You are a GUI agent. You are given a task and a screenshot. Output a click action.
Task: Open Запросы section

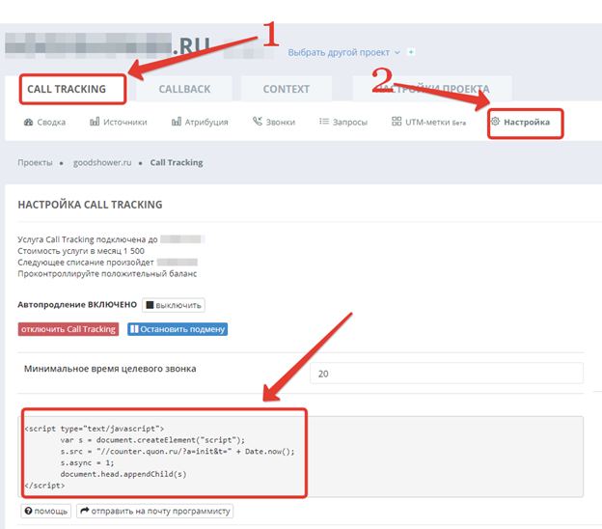343,123
